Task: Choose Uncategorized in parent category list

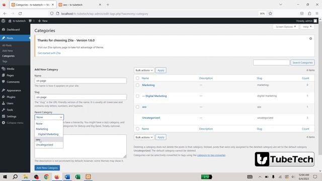Action: coord(49,145)
